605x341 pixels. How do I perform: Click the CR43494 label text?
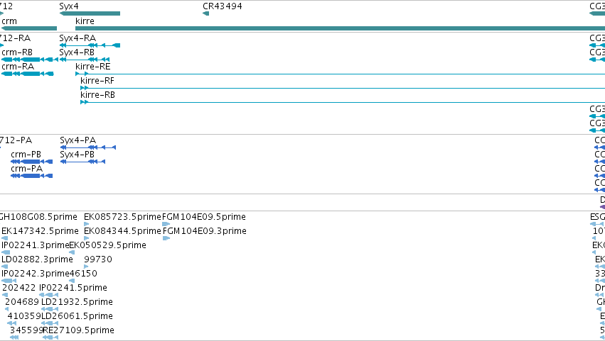223,6
